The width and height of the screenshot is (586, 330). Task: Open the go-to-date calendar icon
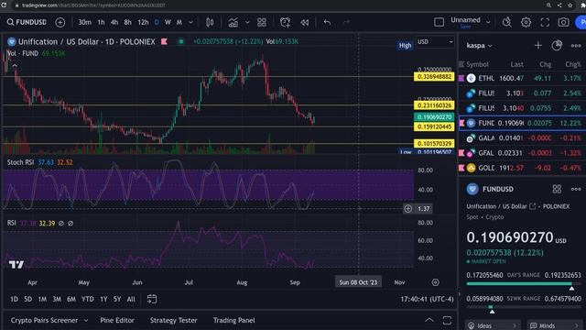152,299
